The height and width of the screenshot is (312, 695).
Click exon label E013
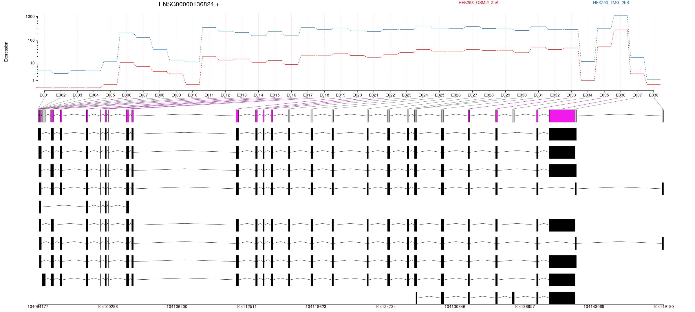point(242,95)
